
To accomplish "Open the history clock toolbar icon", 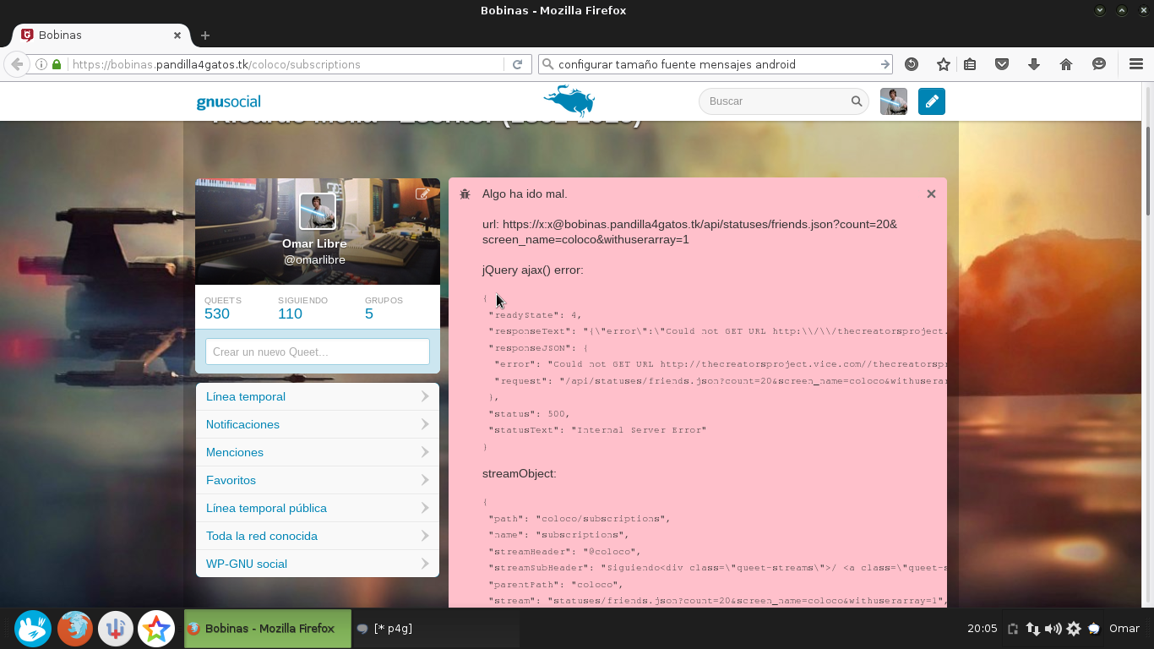I will pos(911,64).
